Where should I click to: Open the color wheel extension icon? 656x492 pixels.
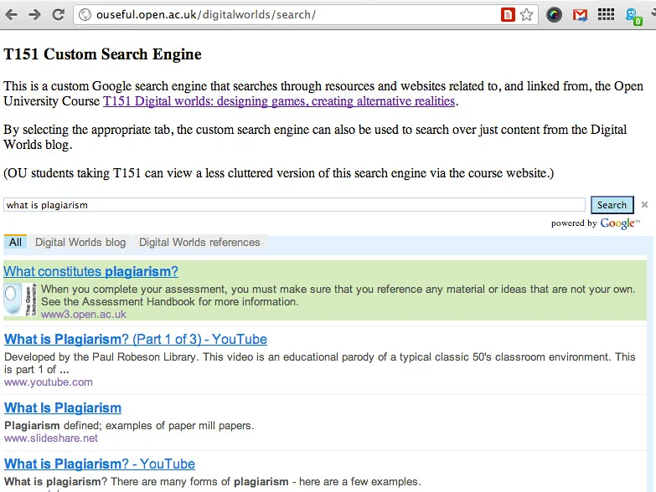554,14
